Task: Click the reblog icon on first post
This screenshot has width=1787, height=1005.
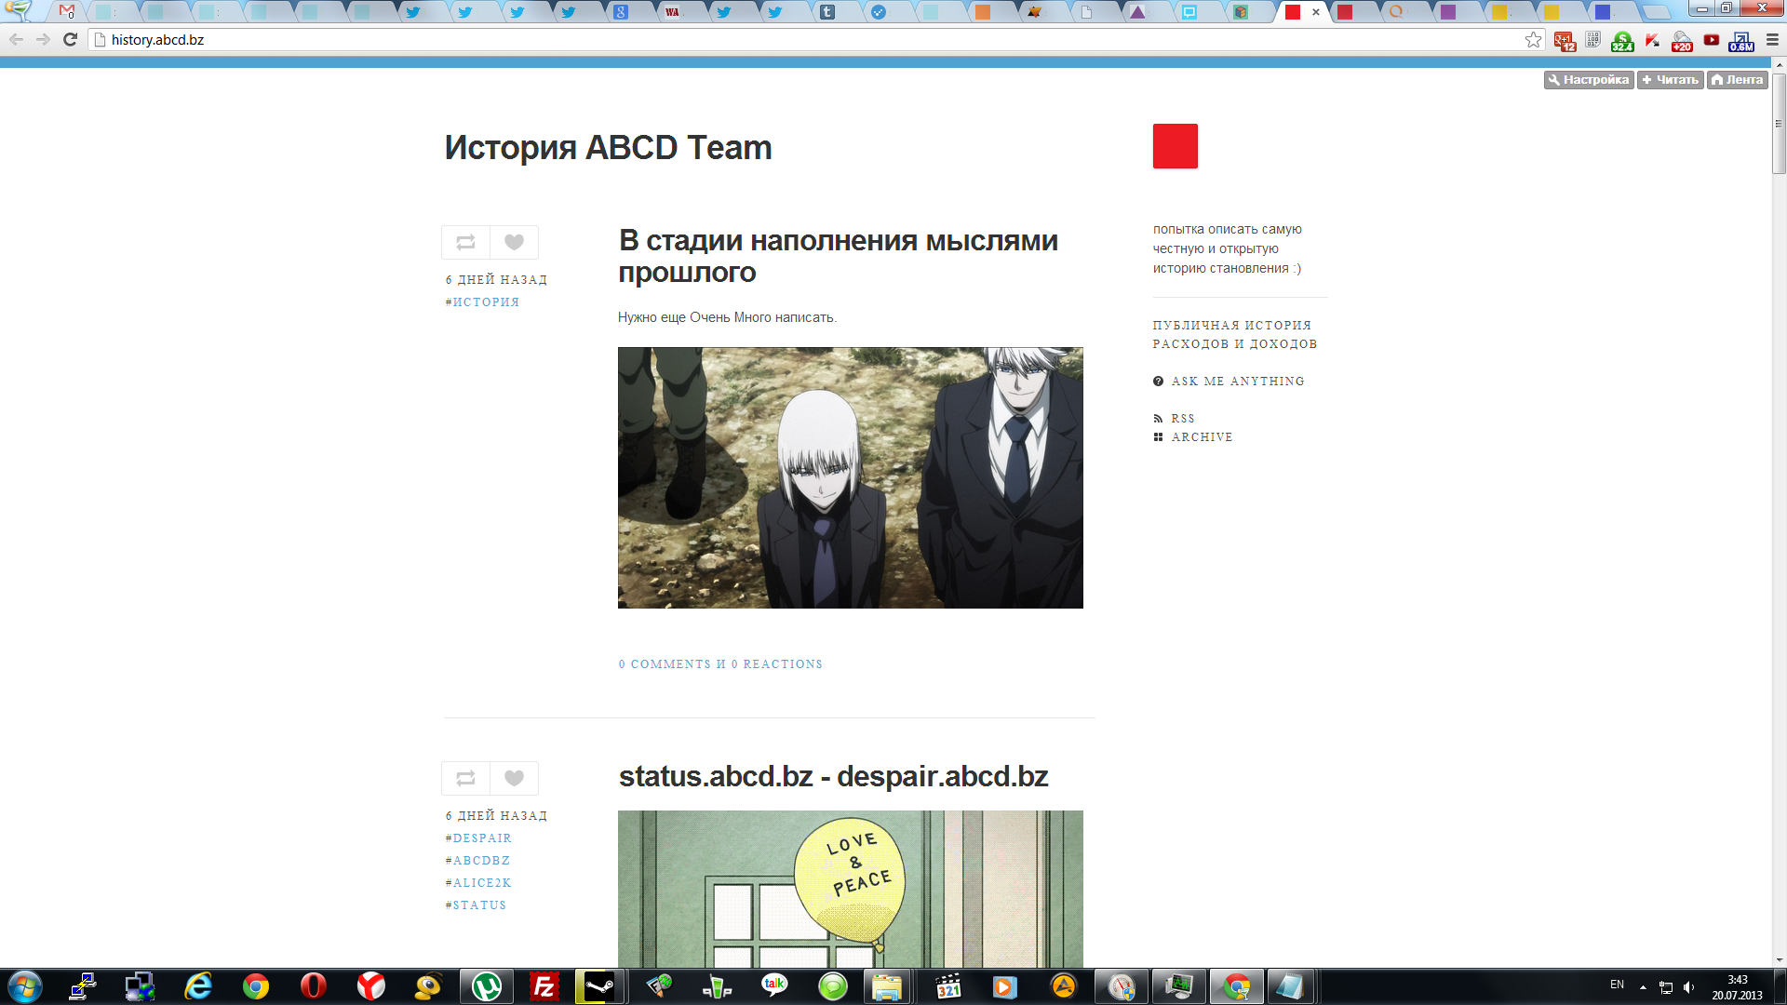Action: [465, 242]
